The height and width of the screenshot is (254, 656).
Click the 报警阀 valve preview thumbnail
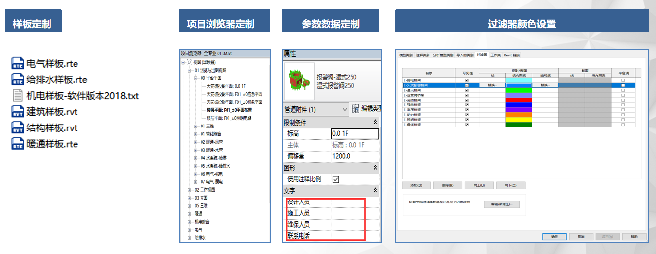coord(298,78)
